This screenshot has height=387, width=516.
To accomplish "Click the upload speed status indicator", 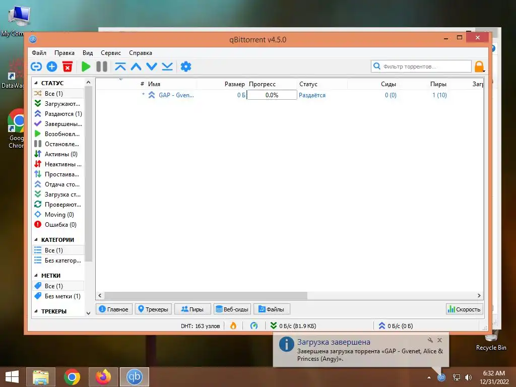I will [x=396, y=326].
